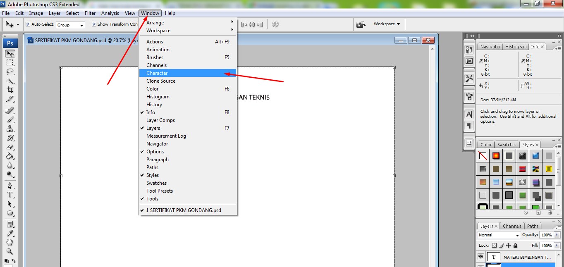Select the Horizontal Type tool

click(x=10, y=194)
